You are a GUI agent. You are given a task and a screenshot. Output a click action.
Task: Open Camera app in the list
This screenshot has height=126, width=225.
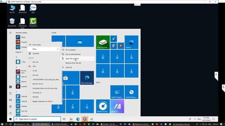click(21, 106)
